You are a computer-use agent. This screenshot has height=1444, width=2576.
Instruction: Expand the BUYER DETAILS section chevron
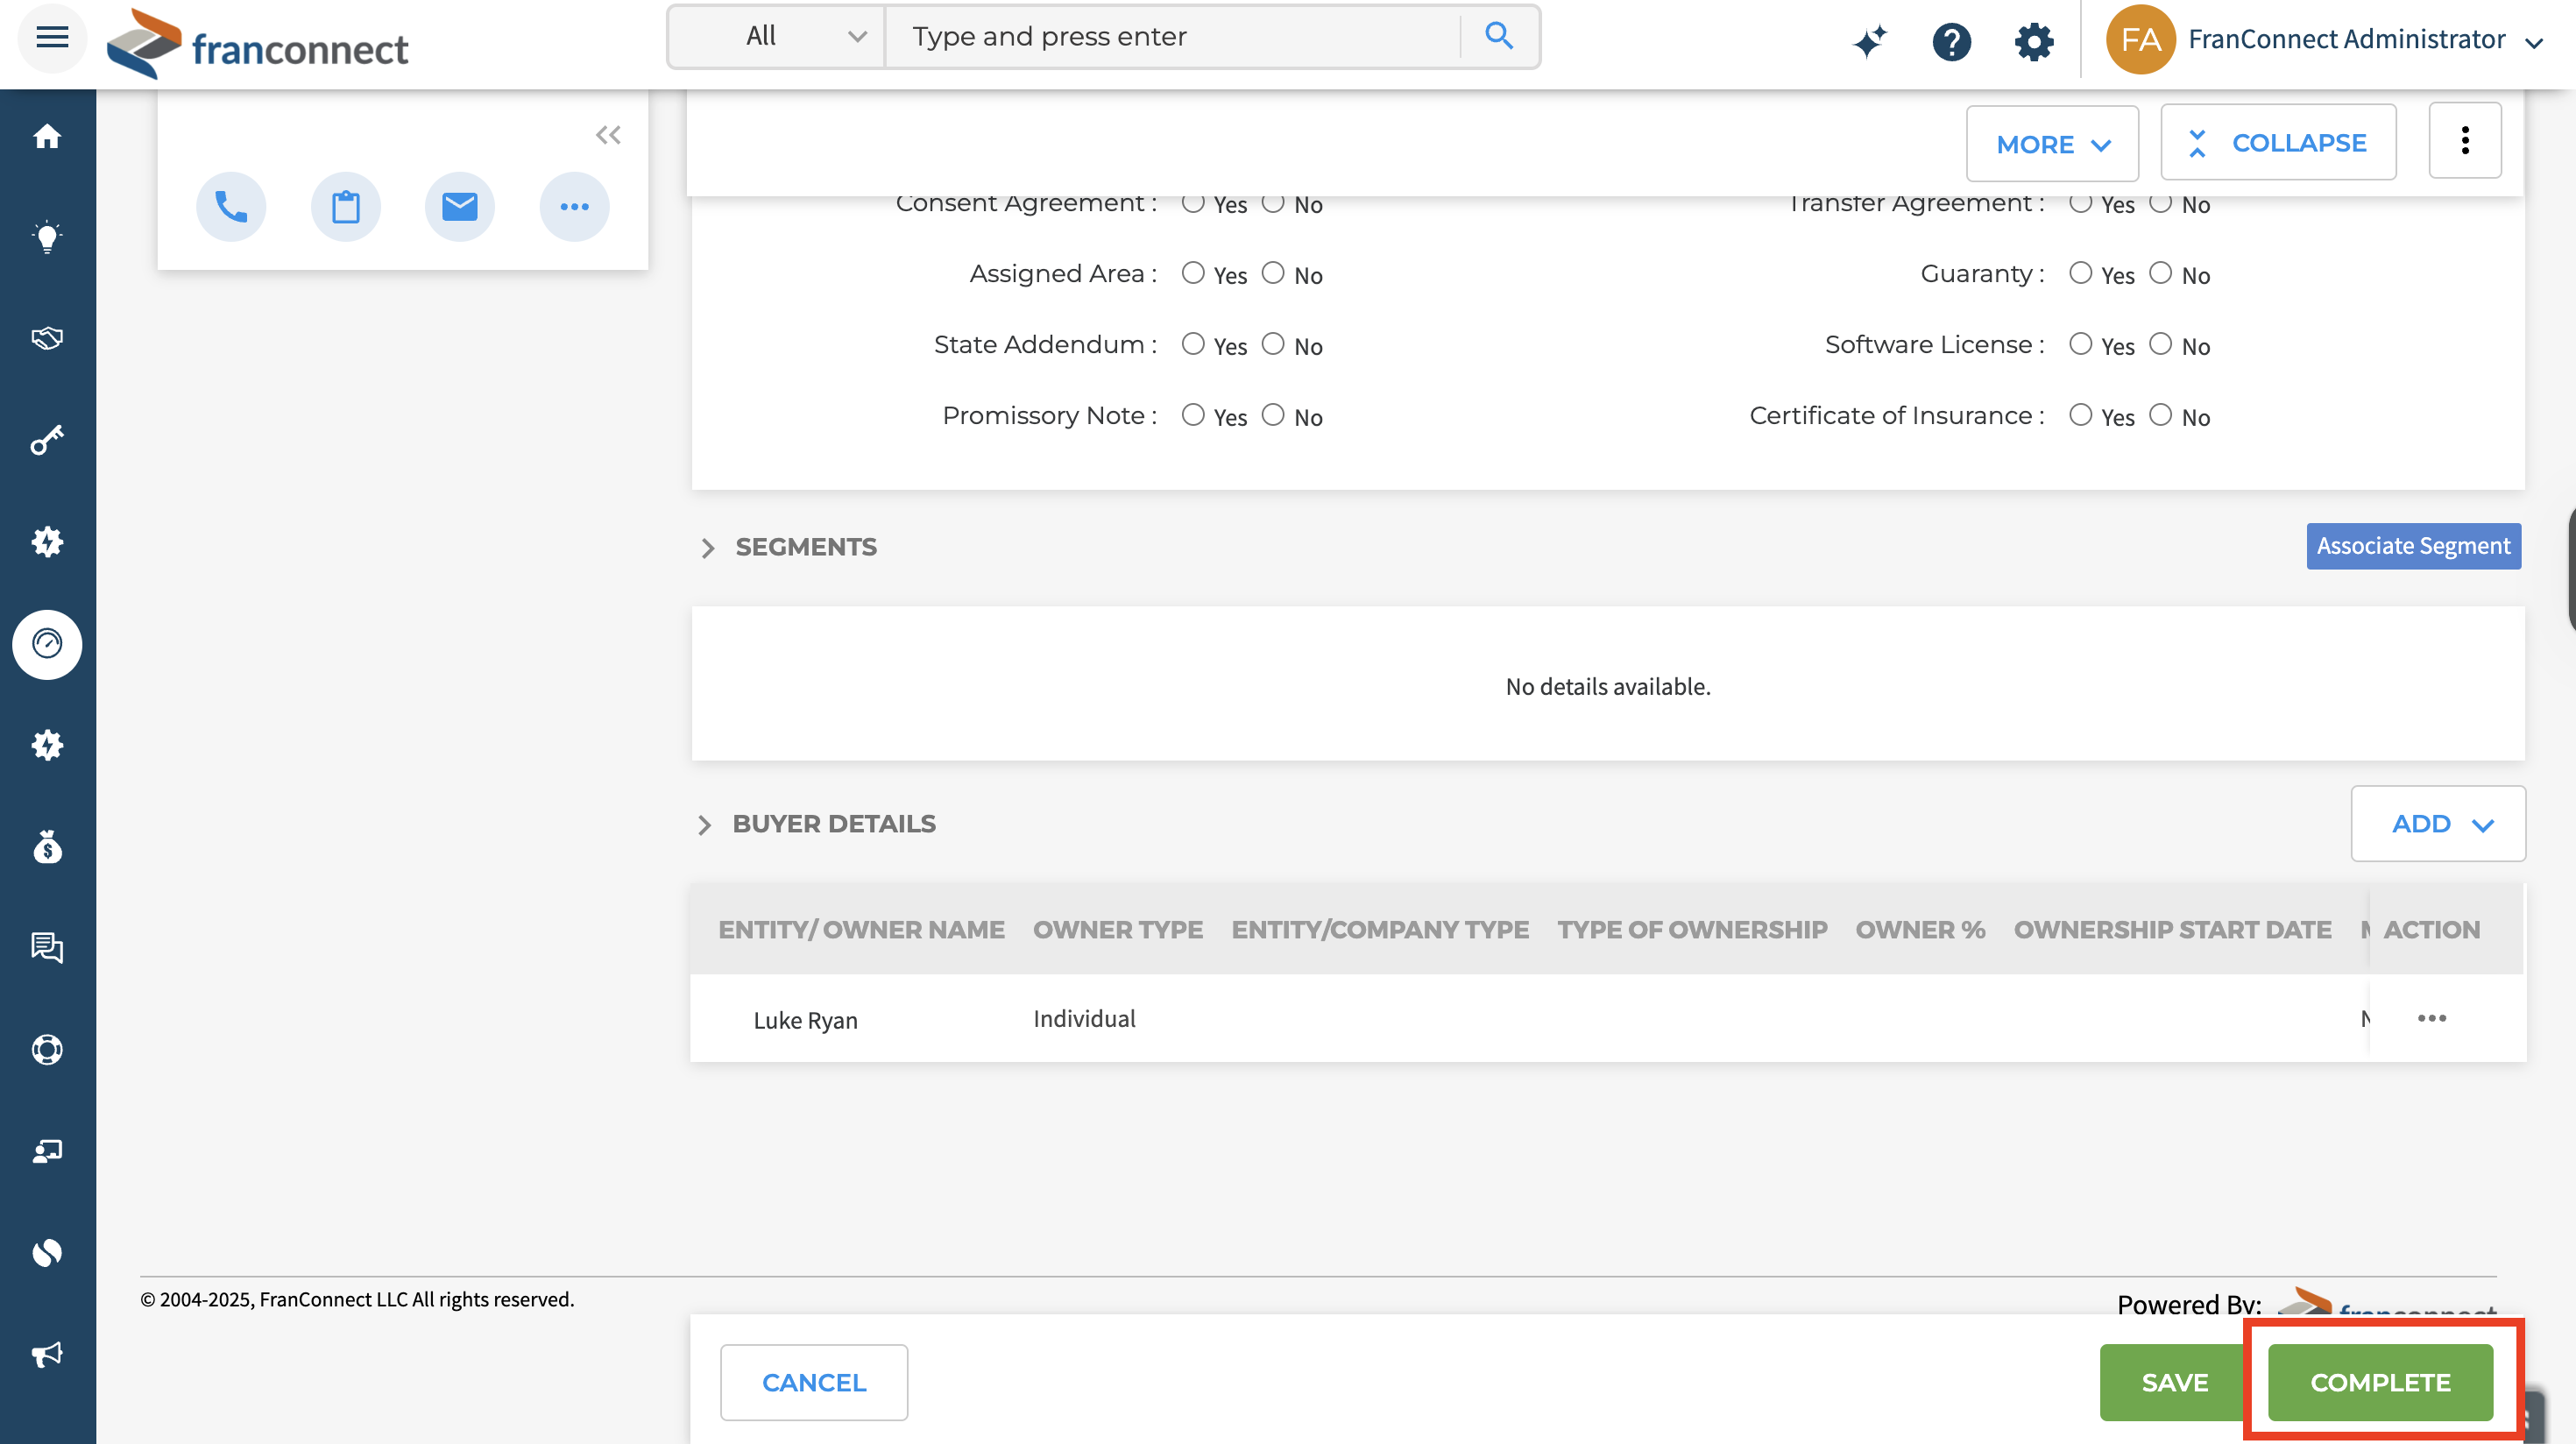(x=705, y=825)
